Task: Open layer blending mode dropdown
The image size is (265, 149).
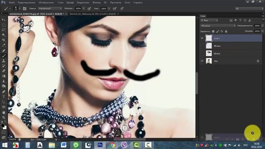Action: coord(218,26)
